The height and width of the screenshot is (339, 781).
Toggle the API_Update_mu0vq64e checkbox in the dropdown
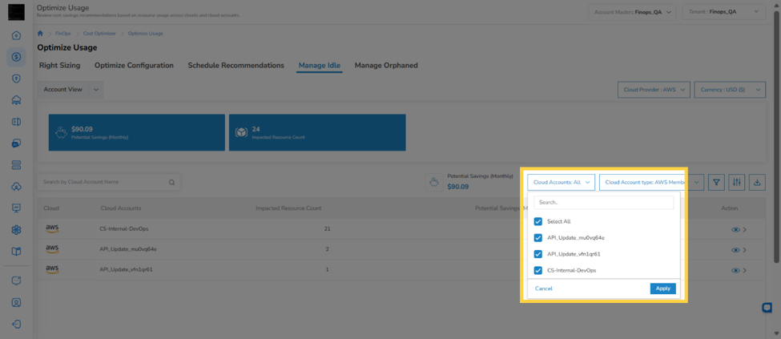coord(538,238)
